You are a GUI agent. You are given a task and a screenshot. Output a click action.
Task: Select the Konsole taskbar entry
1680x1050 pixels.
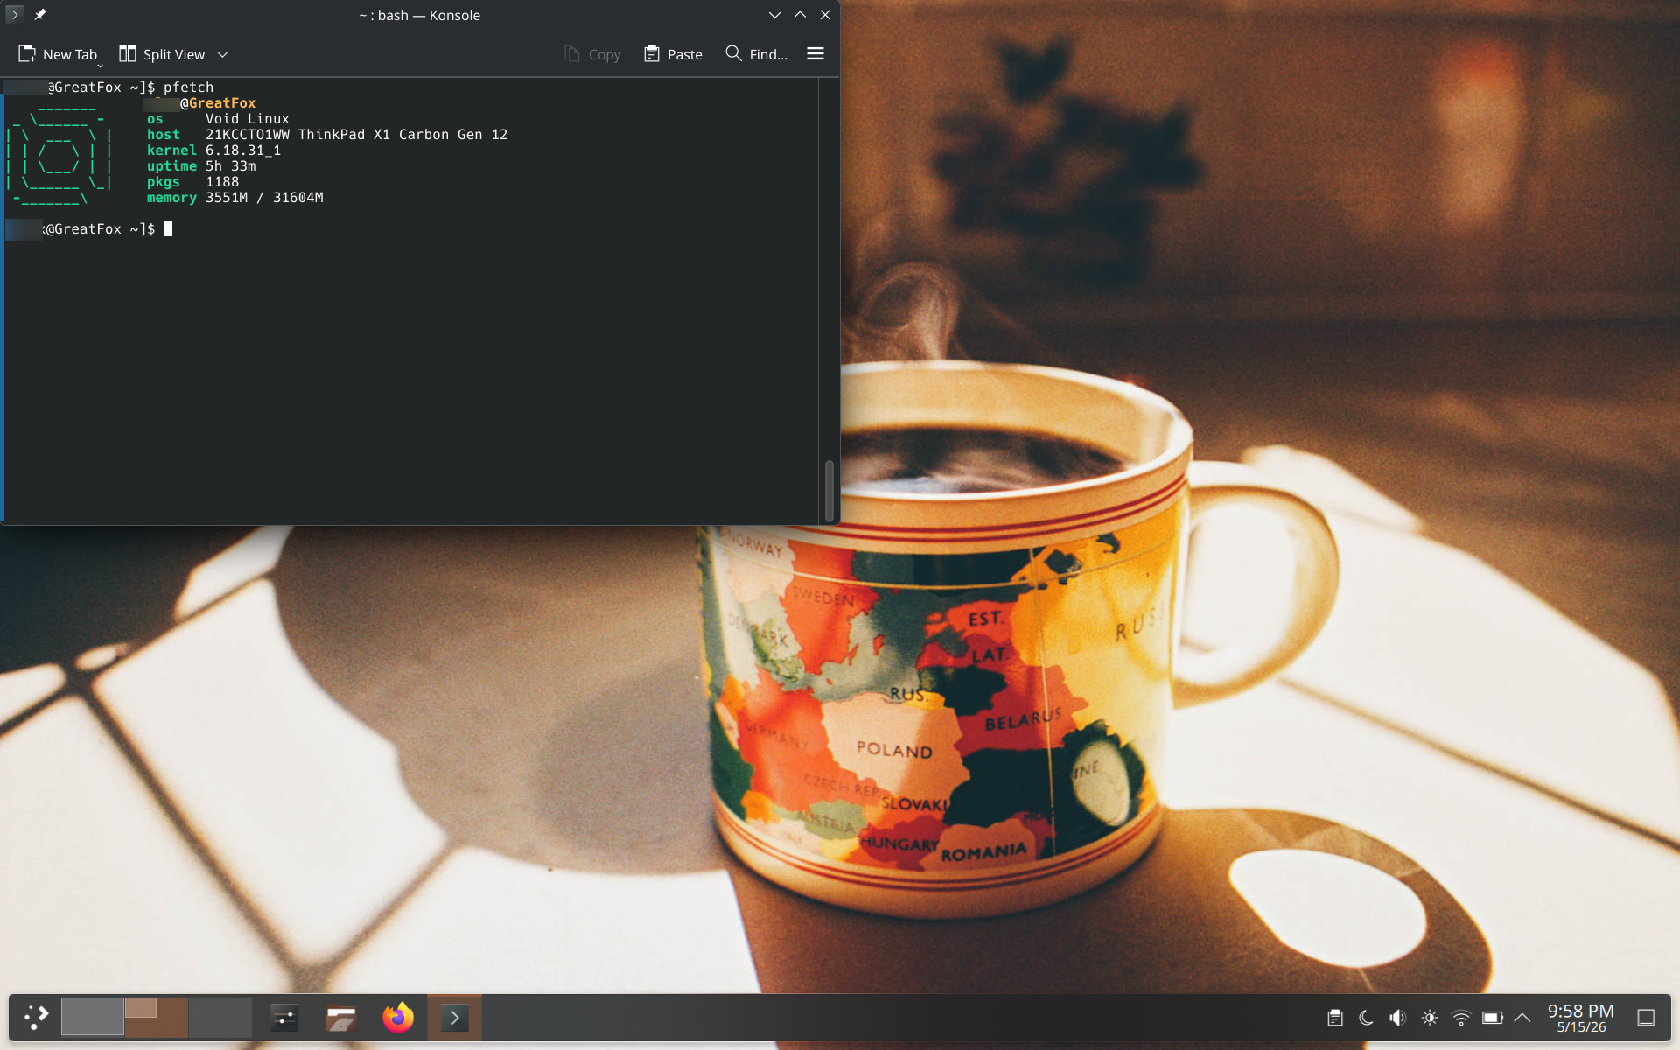pos(454,1018)
